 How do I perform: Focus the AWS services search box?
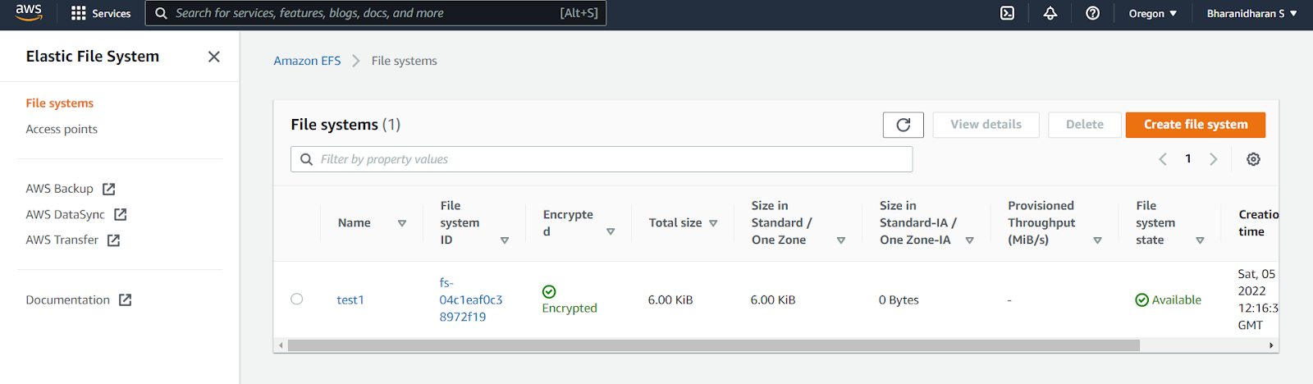(376, 13)
